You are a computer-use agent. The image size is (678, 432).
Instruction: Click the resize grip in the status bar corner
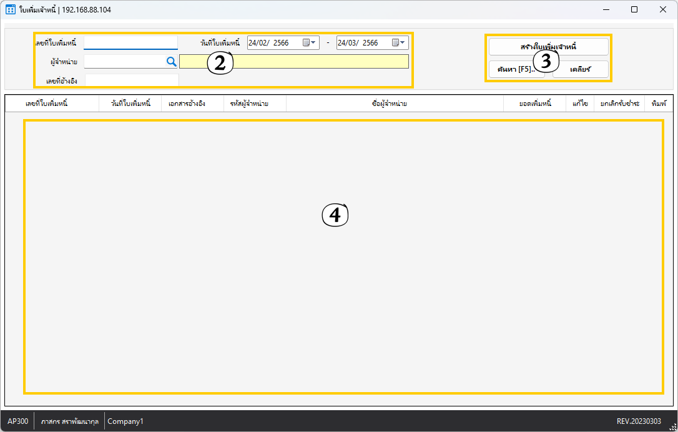coord(672,426)
